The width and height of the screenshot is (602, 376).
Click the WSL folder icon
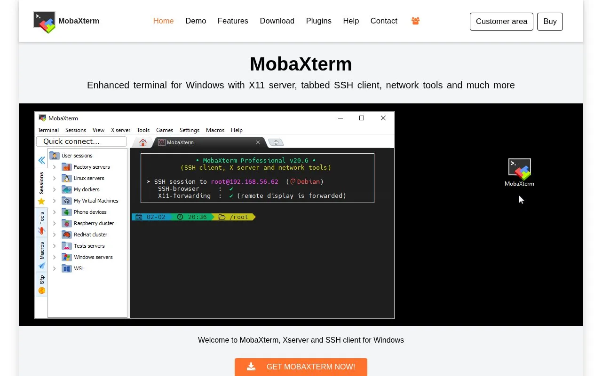click(x=67, y=268)
